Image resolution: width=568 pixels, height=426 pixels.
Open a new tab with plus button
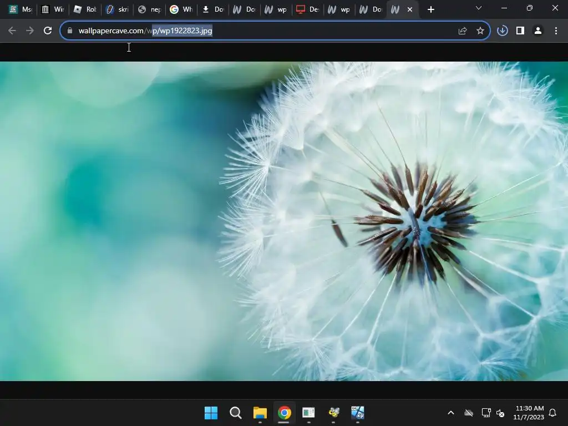(430, 9)
